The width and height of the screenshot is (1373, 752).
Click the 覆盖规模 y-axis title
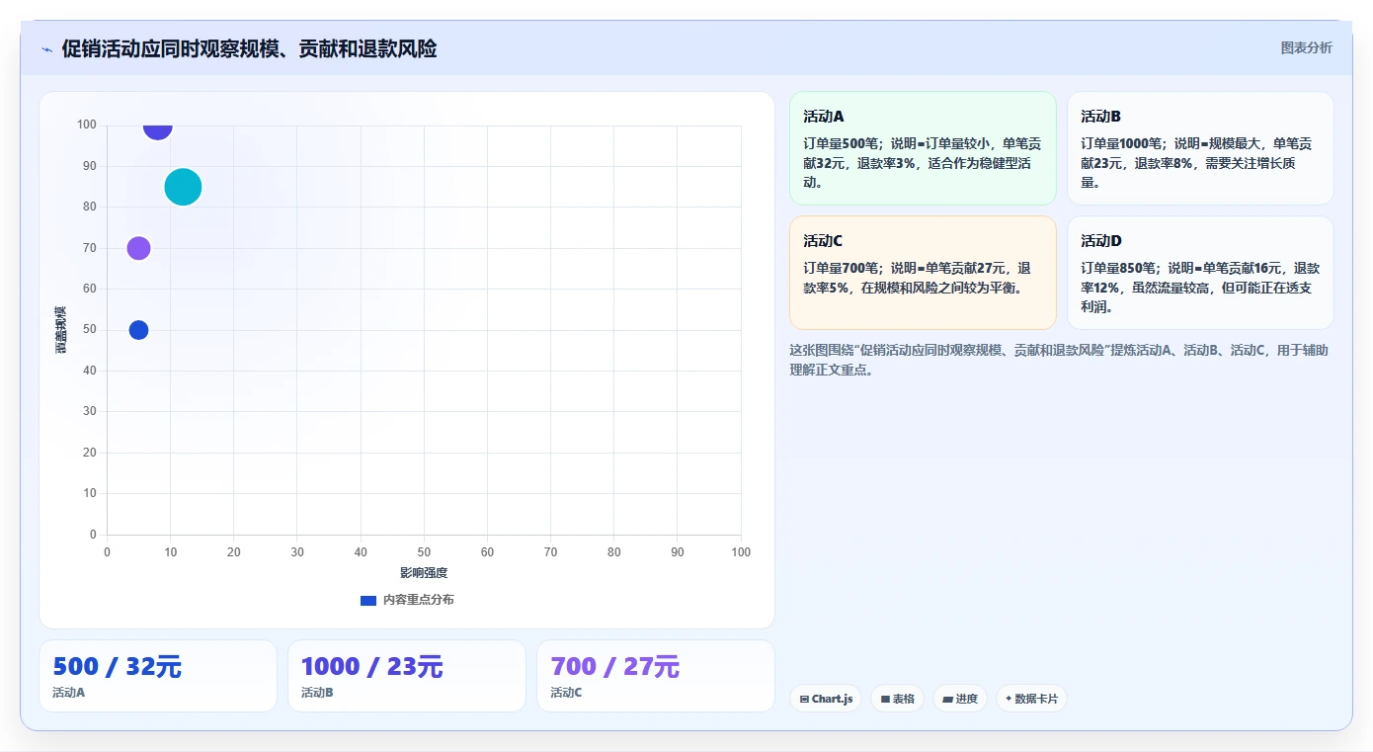[x=61, y=330]
